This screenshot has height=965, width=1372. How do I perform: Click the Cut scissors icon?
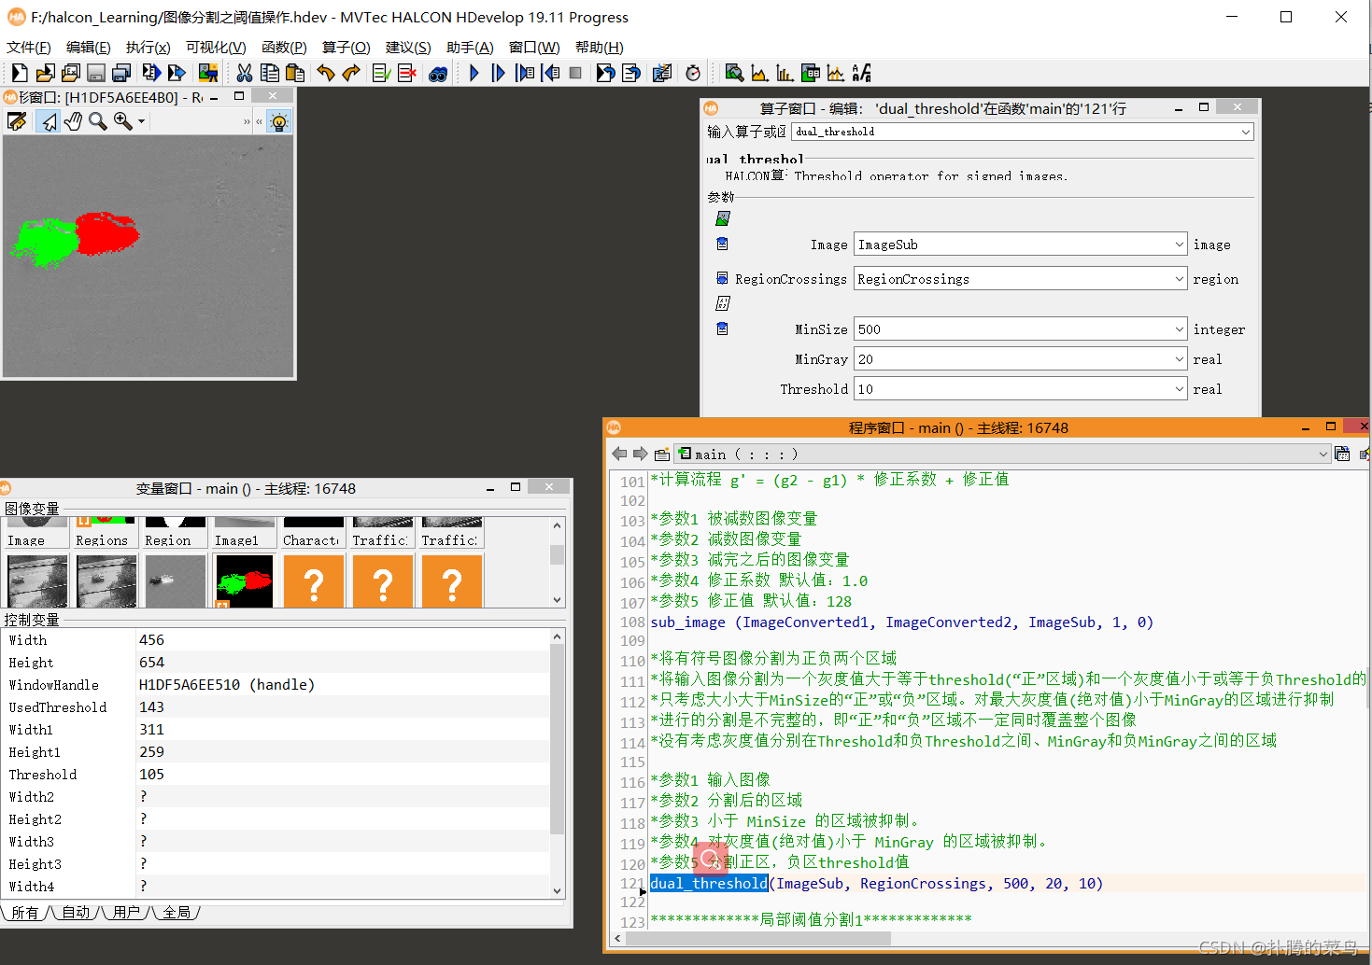[245, 73]
